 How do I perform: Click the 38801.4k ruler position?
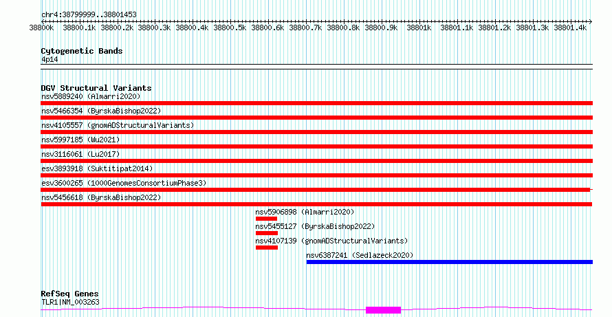570,28
